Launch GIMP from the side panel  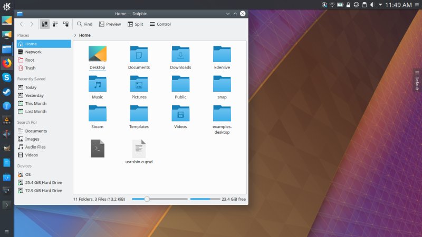(7, 148)
